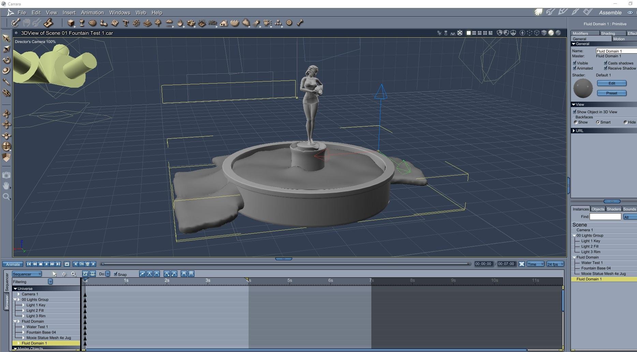This screenshot has width=637, height=352.
Task: Toggle the Snap checkbox in the sequencer
Action: click(116, 274)
